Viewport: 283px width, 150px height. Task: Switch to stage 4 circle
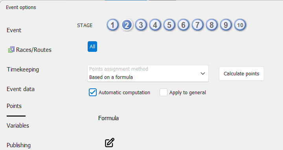[155, 25]
